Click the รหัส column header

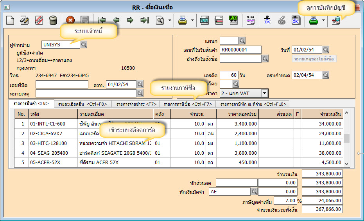[53, 114]
